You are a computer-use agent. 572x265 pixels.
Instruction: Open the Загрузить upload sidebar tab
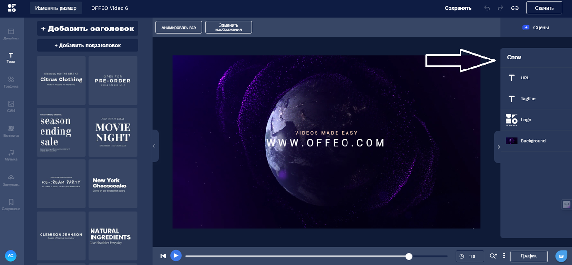click(x=11, y=180)
